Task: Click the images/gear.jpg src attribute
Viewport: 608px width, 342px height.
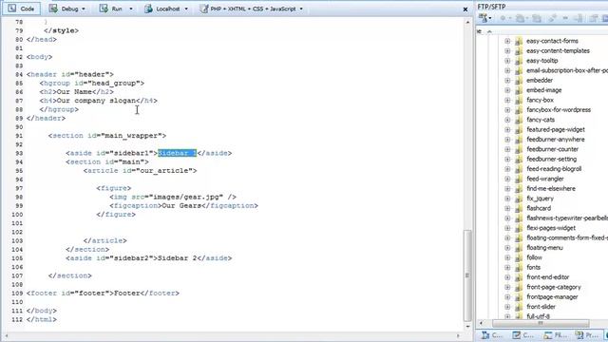Action: coord(178,197)
